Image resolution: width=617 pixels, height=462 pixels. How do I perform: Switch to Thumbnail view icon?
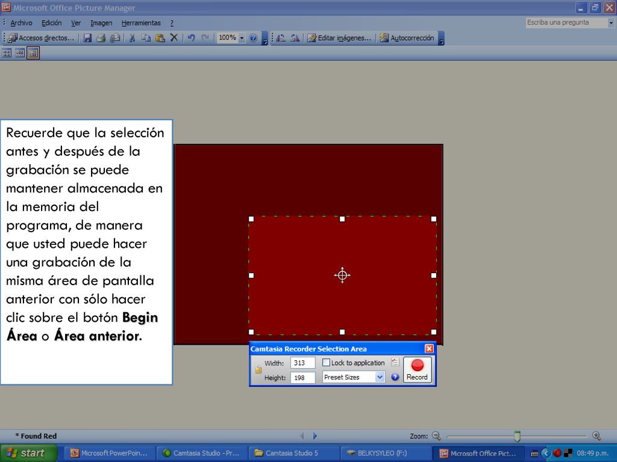(7, 53)
